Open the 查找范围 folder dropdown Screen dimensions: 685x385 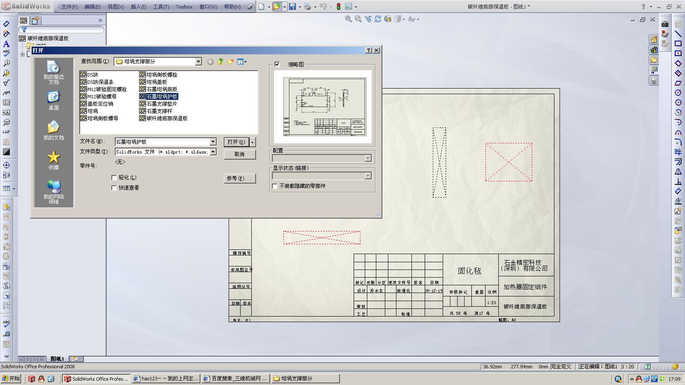pos(198,62)
